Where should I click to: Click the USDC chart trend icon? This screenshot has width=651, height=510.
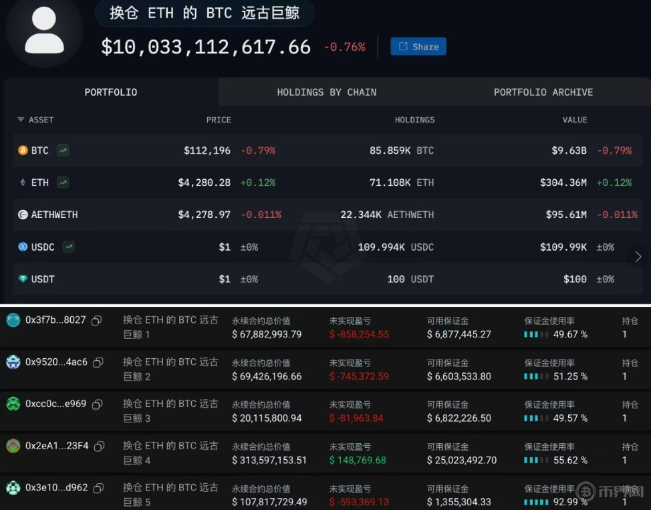68,247
